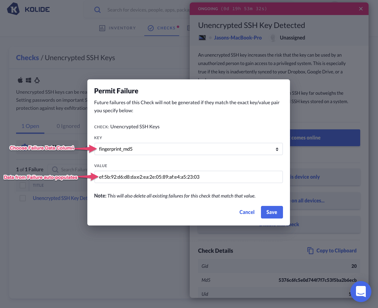Click the Value field with fingerprint

coord(188,177)
